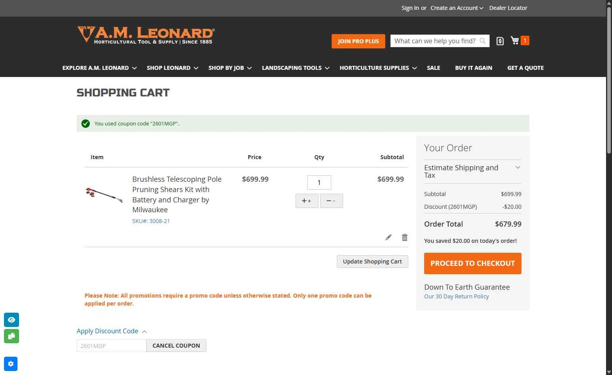Click the A.M. Leonard logo
This screenshot has width=612, height=375.
(x=146, y=35)
